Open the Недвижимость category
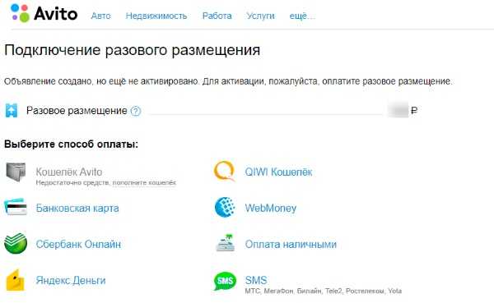 (156, 16)
